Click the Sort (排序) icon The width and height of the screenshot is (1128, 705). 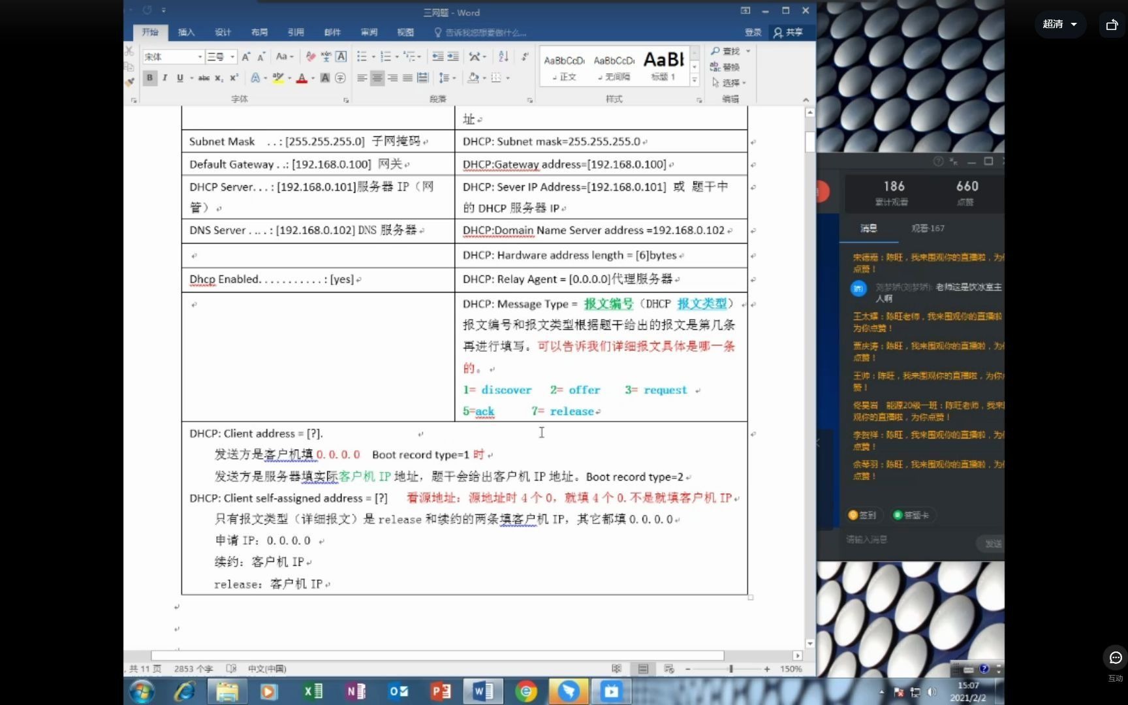tap(503, 57)
